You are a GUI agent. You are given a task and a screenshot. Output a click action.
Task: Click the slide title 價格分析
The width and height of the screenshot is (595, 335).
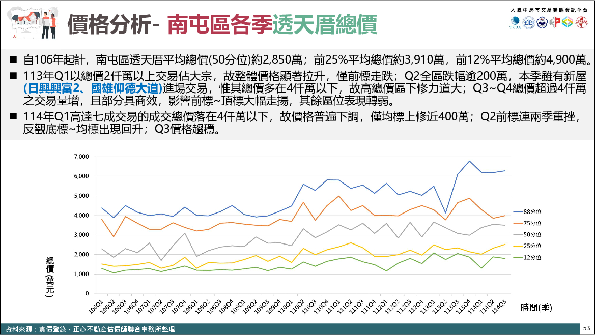(108, 23)
